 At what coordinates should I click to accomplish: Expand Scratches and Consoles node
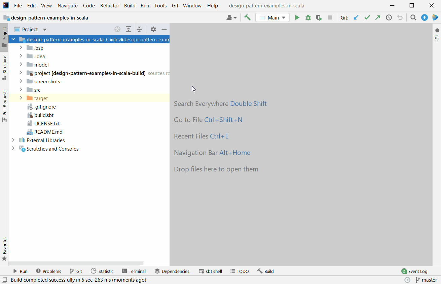tap(13, 149)
